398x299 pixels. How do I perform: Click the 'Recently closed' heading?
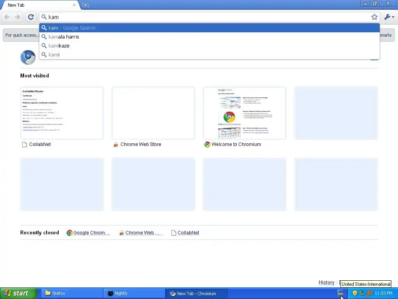coord(40,233)
